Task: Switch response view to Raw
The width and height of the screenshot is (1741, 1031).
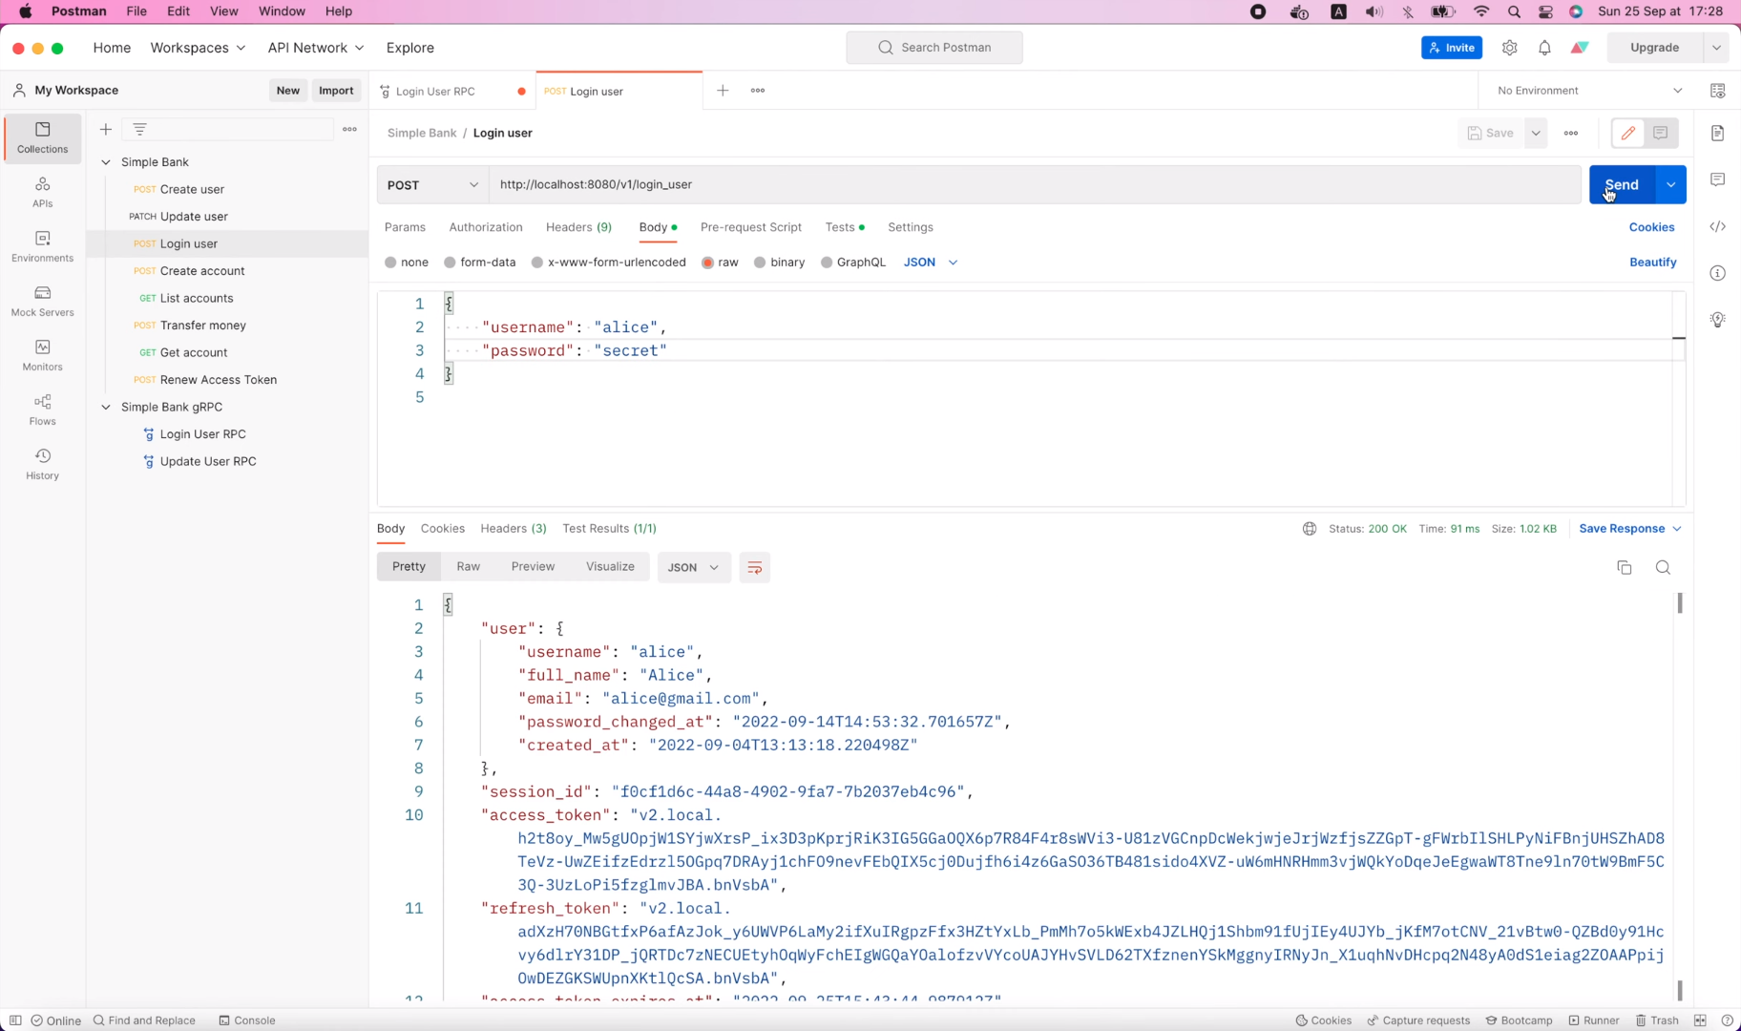Action: coord(468,567)
